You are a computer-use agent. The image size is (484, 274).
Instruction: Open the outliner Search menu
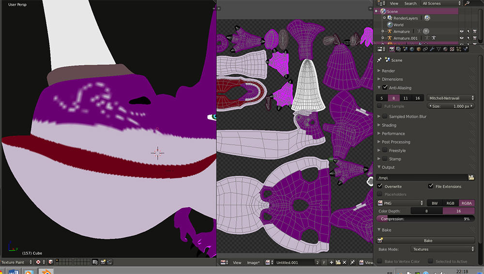410,3
